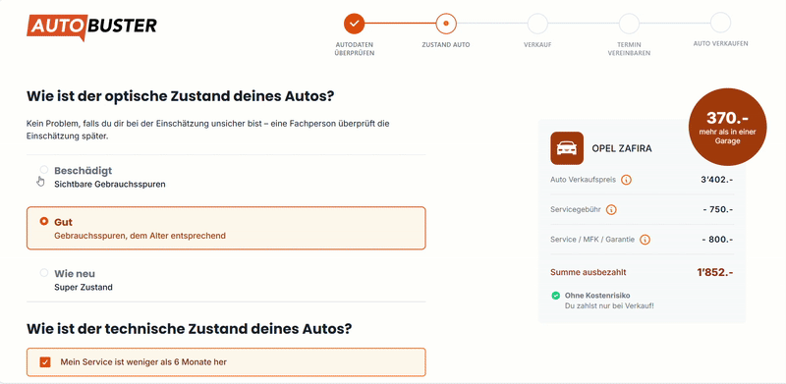
Task: Click the Verkauf step label
Action: [537, 44]
